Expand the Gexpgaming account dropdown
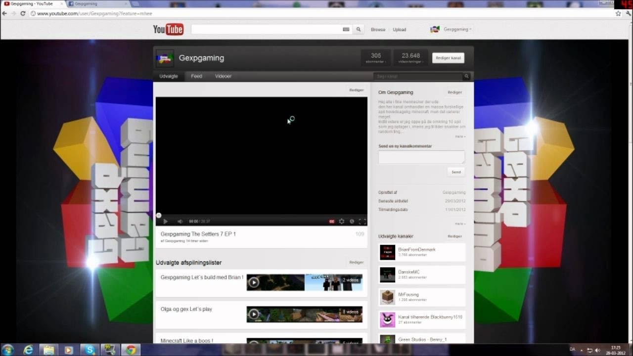This screenshot has width=633, height=356. pyautogui.click(x=457, y=29)
